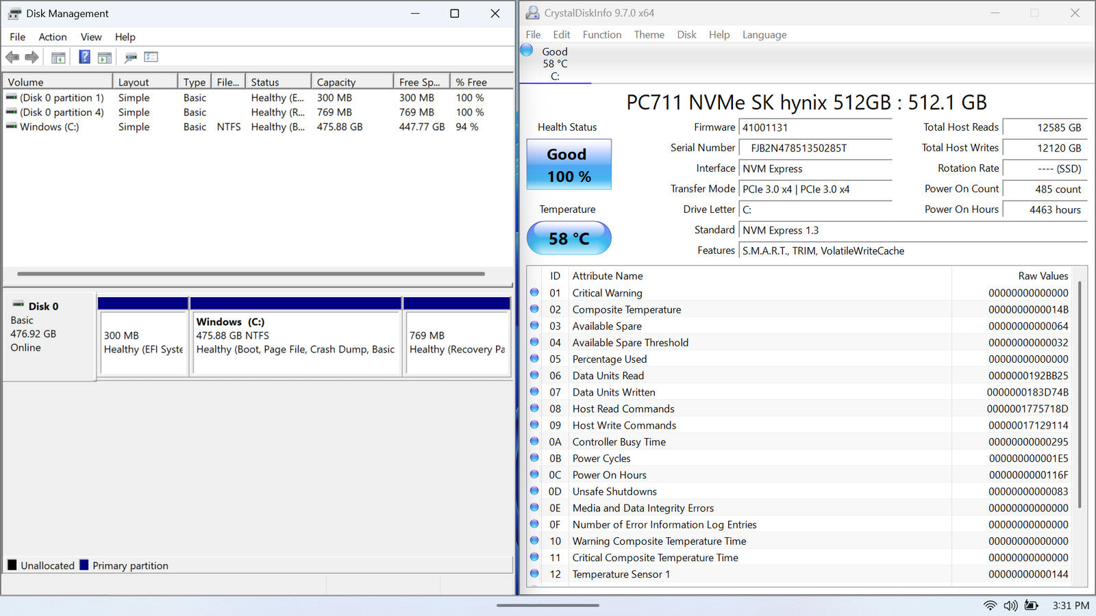Screen dimensions: 1096x616
Task: Click the Show/Hide Action Pane toolbar icon
Action: point(105,57)
